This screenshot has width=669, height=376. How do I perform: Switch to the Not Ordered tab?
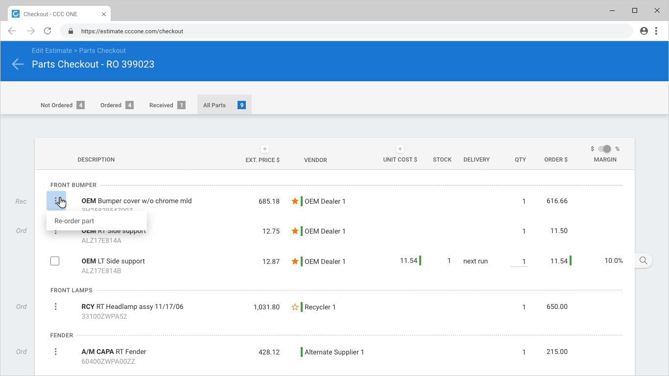tap(62, 105)
